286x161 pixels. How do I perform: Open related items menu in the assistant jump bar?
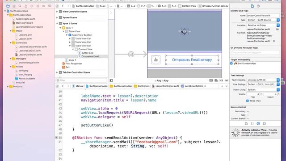[x=57, y=86]
